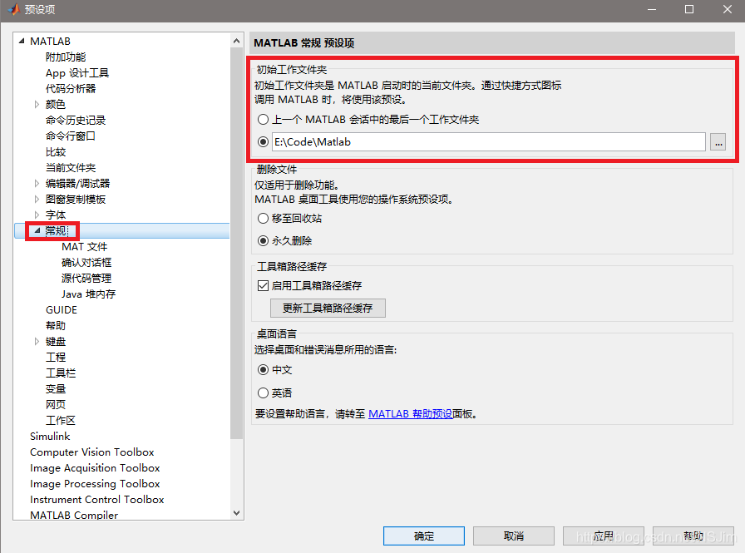The height and width of the screenshot is (553, 745).
Task: Confirm with the 确定 button
Action: 424,536
